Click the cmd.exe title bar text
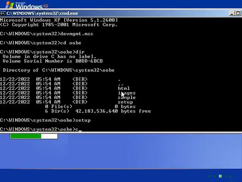The height and width of the screenshot is (182, 242). click(x=42, y=14)
